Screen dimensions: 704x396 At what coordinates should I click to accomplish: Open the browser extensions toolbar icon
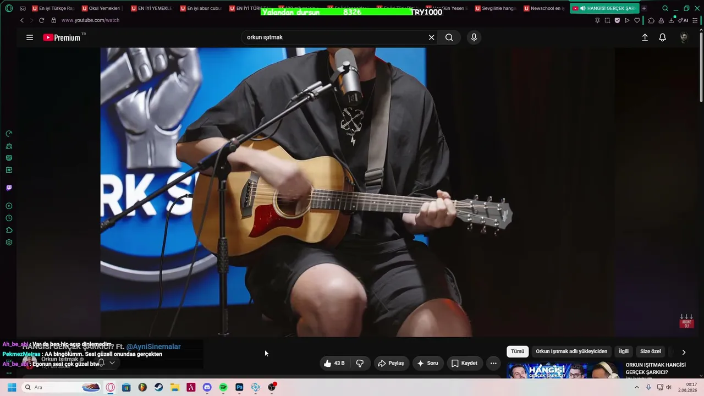point(651,20)
